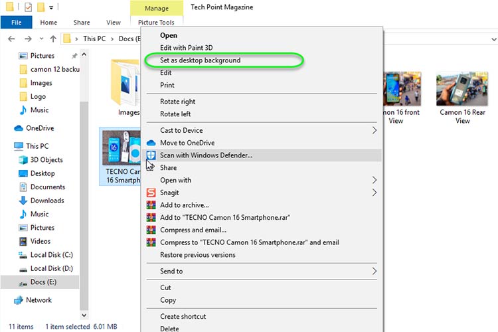This screenshot has width=498, height=332.
Task: Switch to the Share ribbon tab
Action: [x=82, y=23]
